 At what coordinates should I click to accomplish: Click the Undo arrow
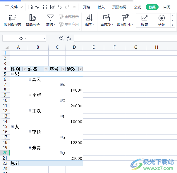coord(60,7)
